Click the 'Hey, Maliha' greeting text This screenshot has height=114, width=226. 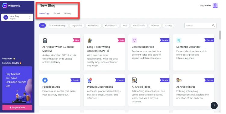[205, 6]
